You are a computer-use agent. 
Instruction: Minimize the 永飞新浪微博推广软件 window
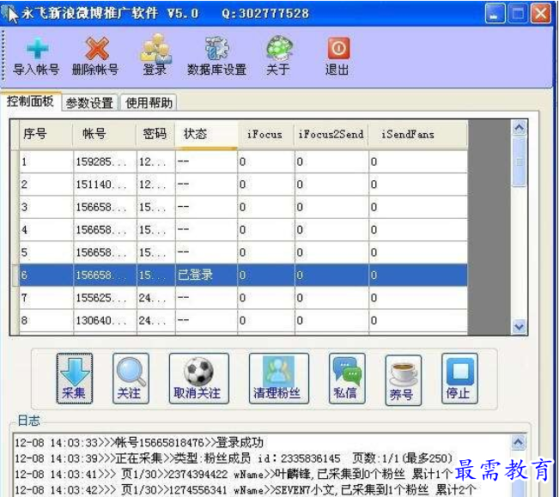click(x=495, y=14)
